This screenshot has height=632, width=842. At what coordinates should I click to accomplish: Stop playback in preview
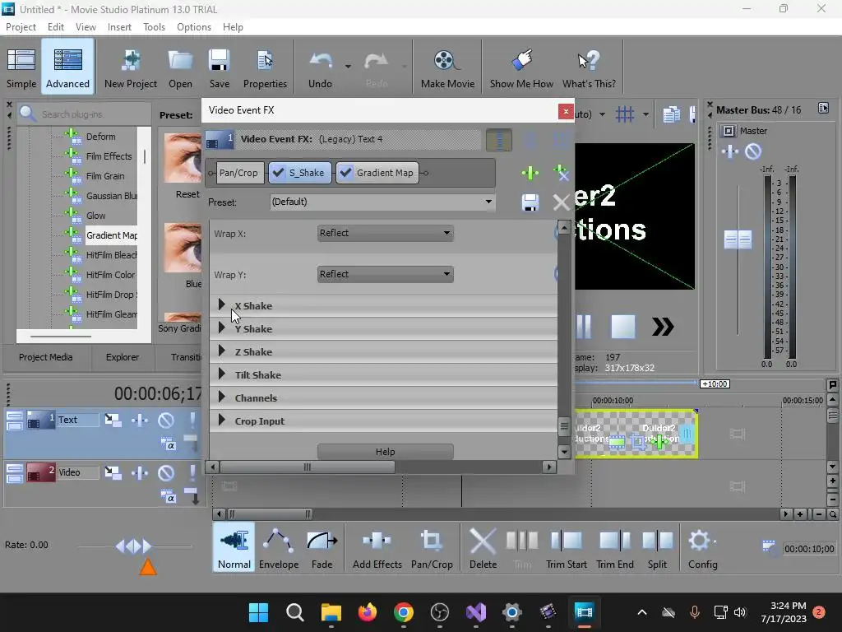point(623,327)
